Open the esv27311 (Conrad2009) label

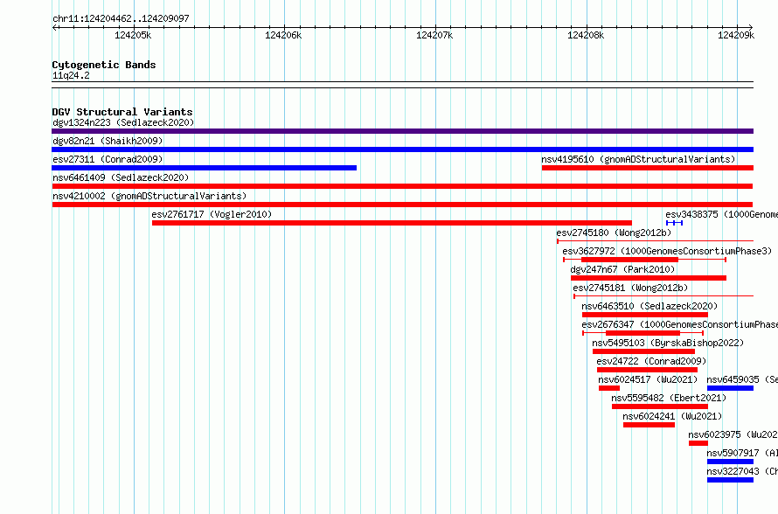coord(108,159)
